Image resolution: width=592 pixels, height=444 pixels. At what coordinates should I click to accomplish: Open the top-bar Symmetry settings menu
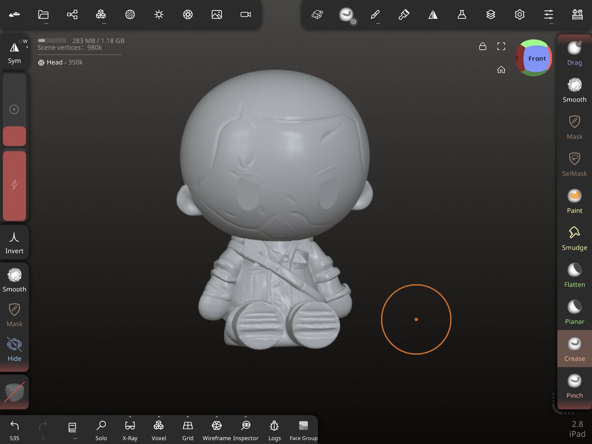pos(433,15)
